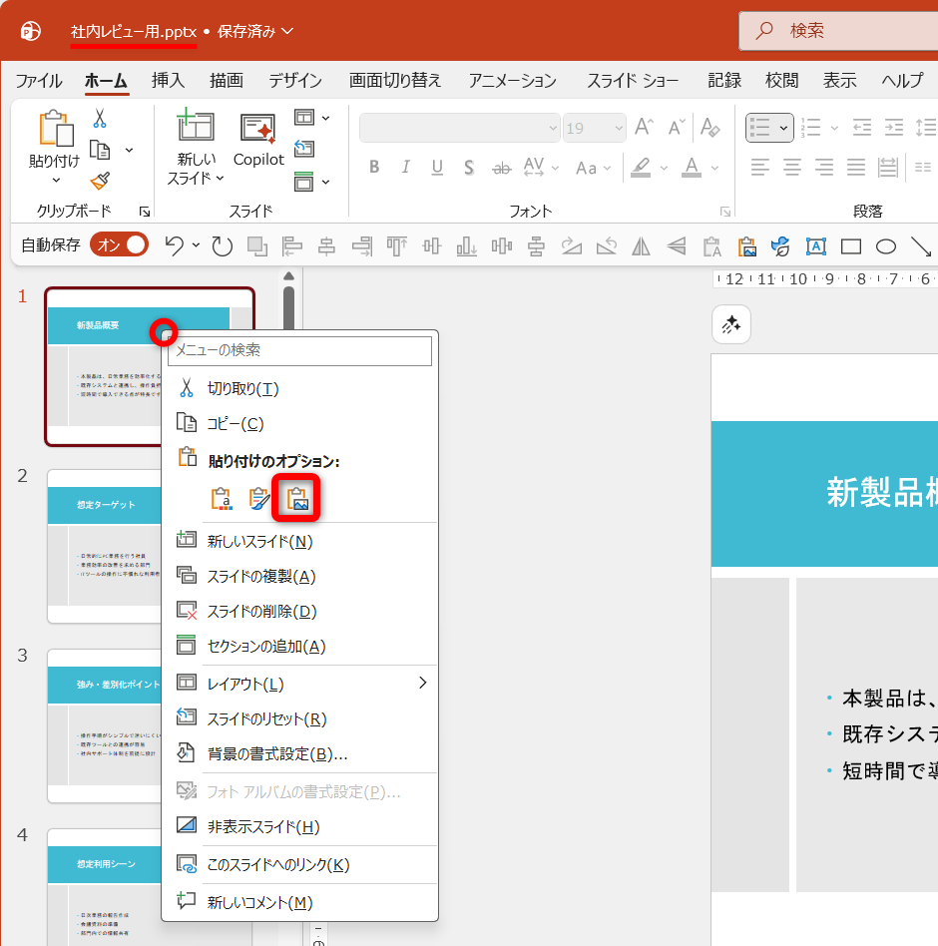The image size is (938, 946).
Task: Open the font name combo box
Action: pos(460,128)
